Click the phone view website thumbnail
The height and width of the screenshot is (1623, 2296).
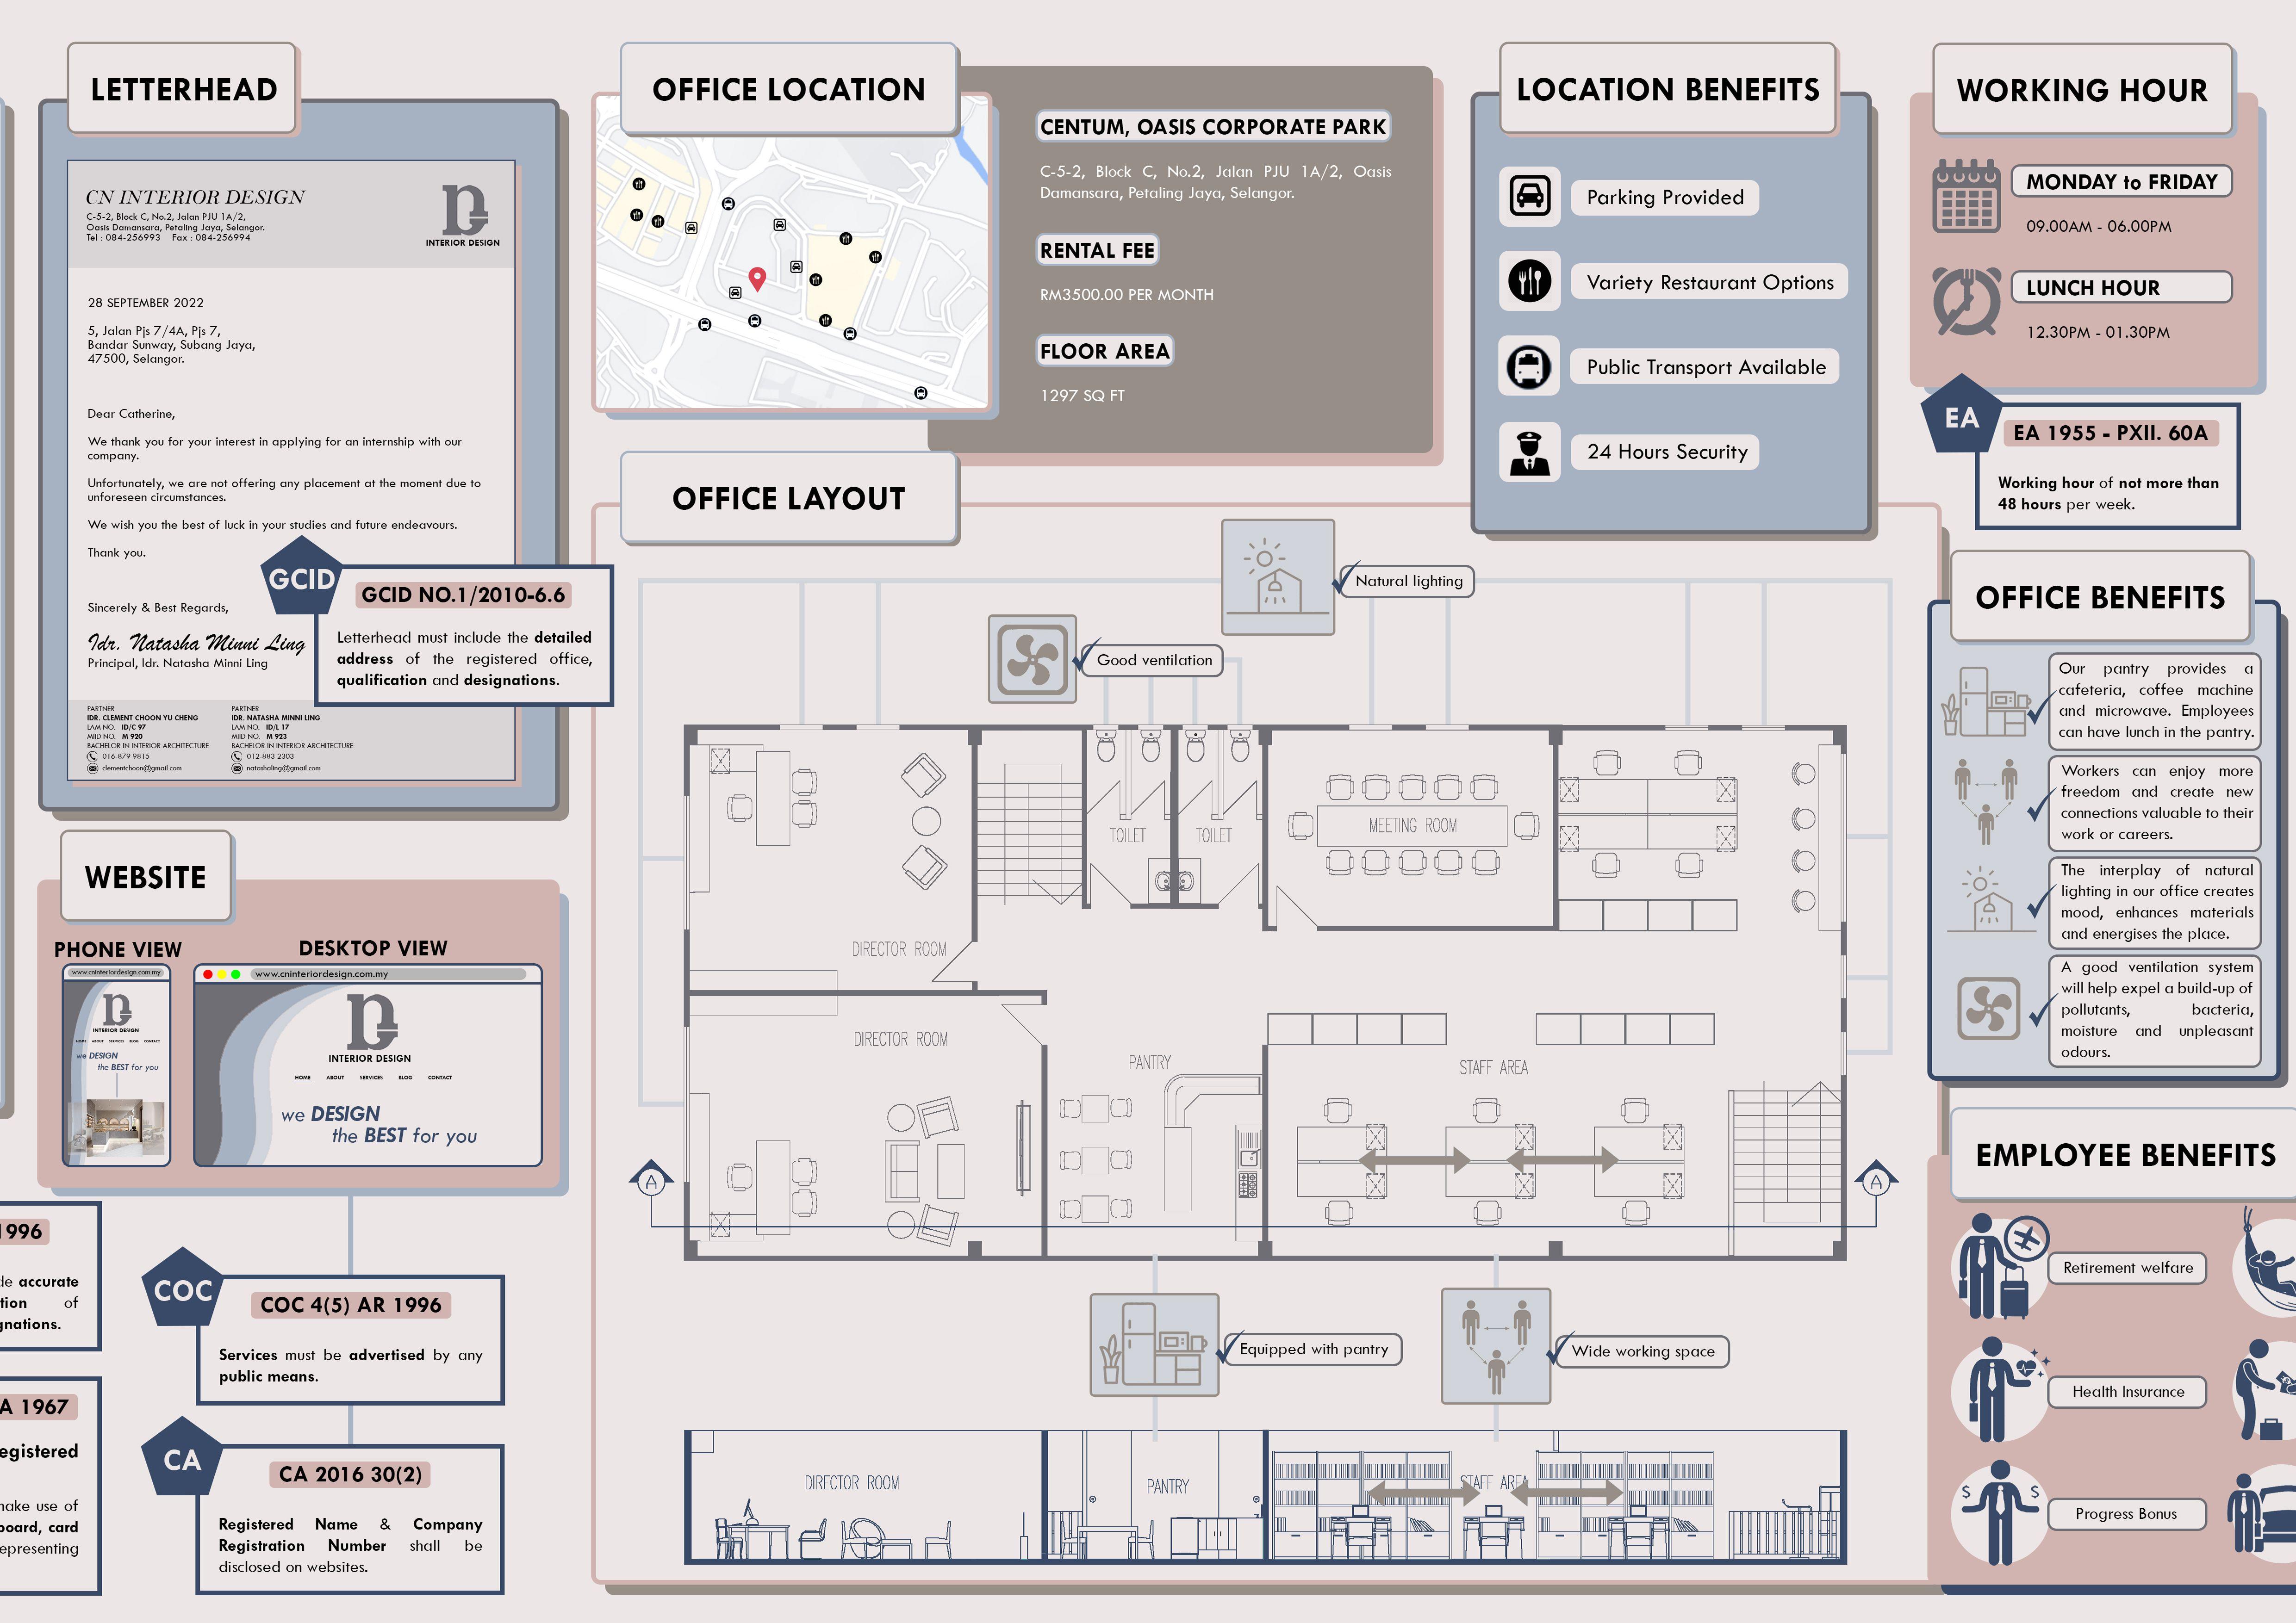(117, 1065)
